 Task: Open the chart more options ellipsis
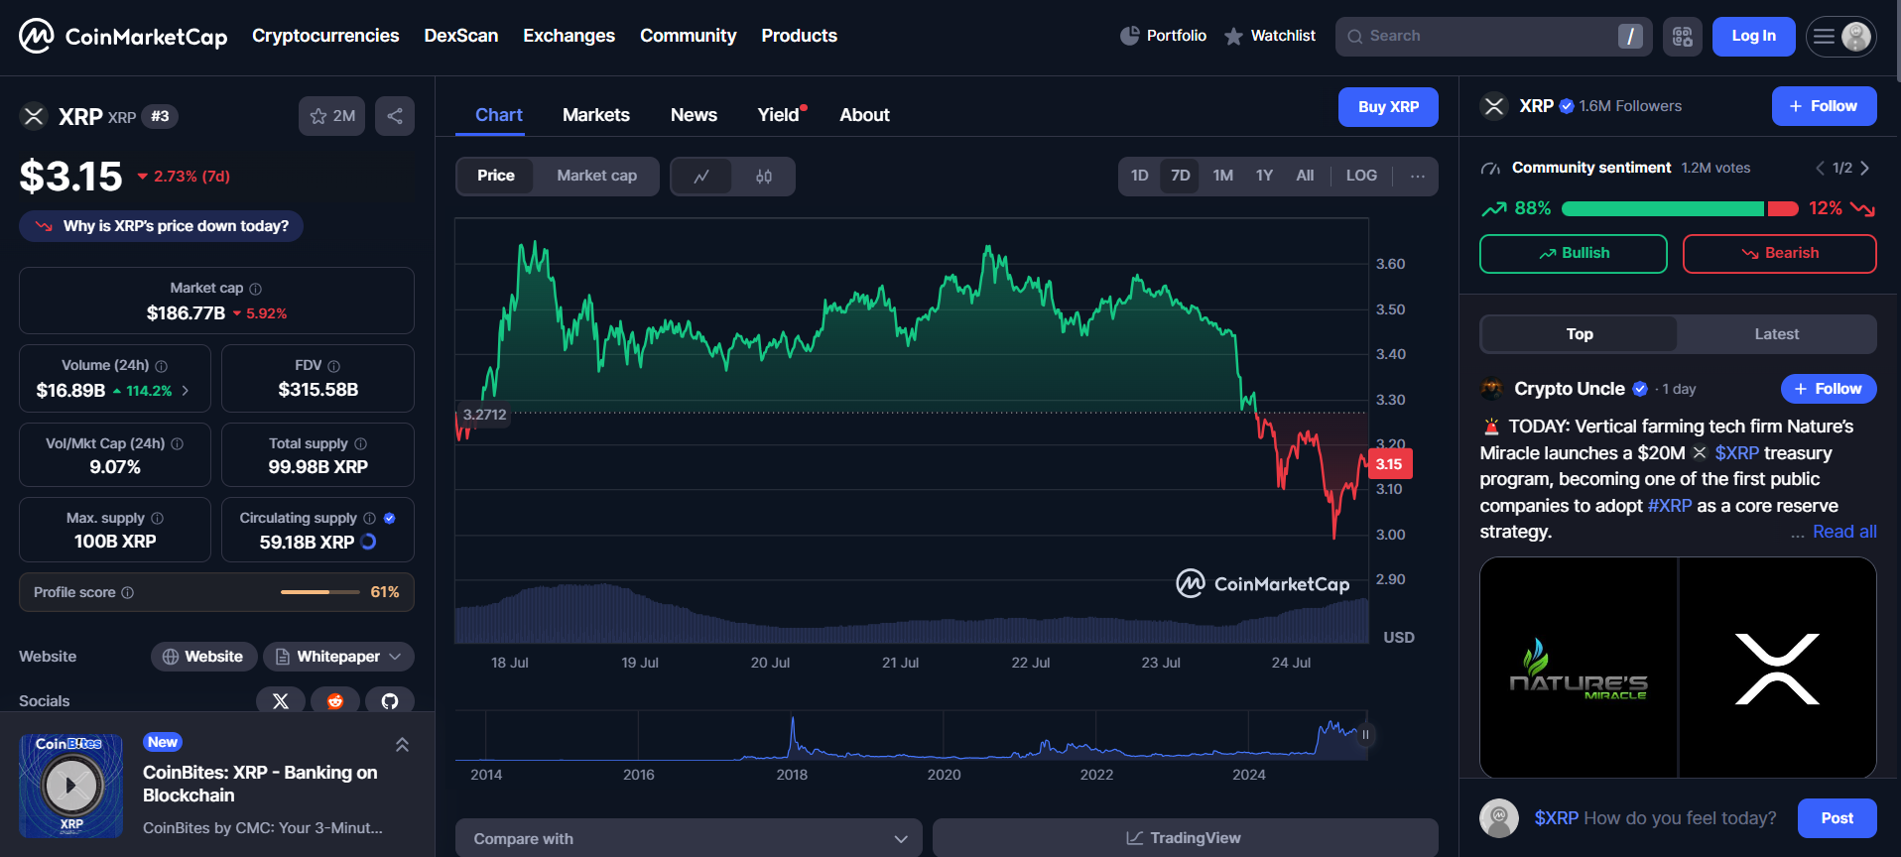click(1418, 177)
